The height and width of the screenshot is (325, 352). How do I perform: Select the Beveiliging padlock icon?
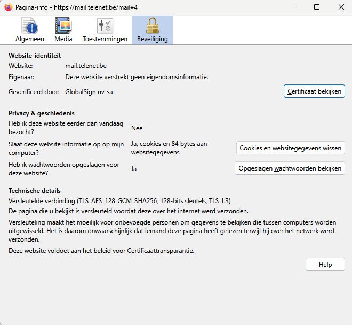(152, 27)
